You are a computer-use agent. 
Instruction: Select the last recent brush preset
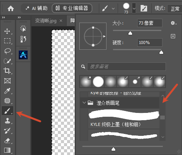point(159,82)
